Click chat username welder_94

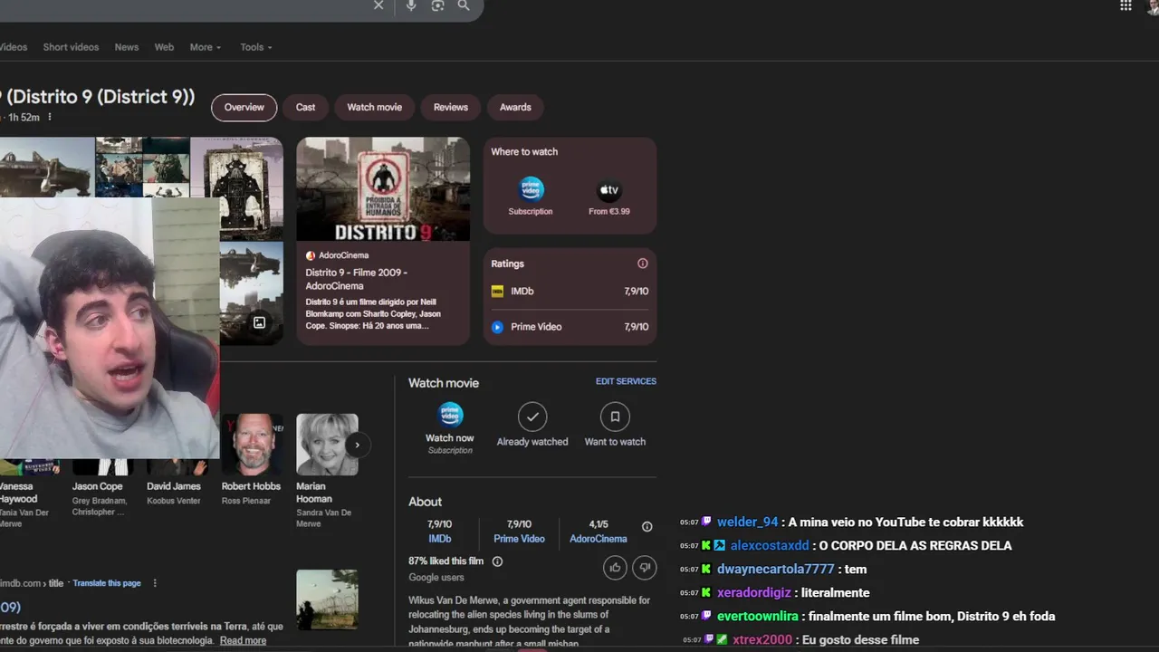click(748, 522)
